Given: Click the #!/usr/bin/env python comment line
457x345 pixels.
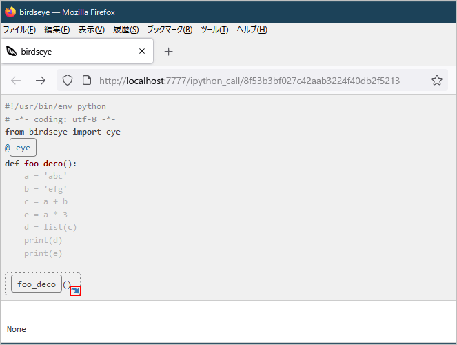Looking at the screenshot, I should (x=55, y=106).
